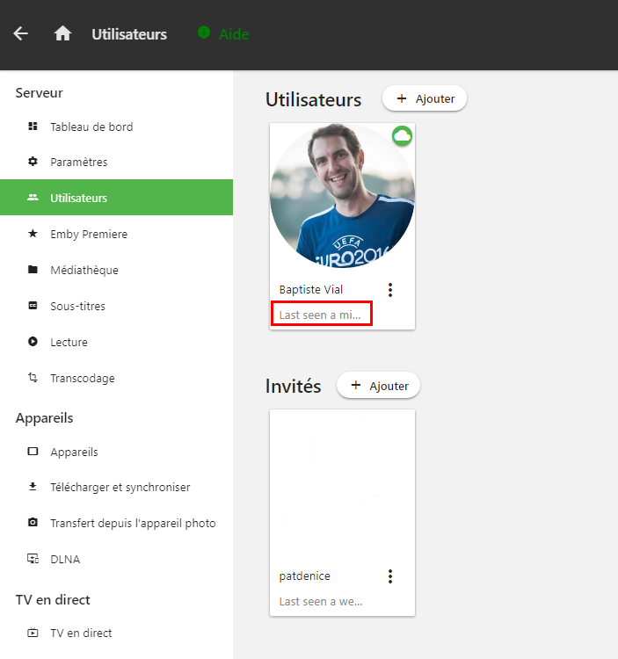Screen dimensions: 618x659
Task: Click Ajouter button next to Invités
Action: 378,386
